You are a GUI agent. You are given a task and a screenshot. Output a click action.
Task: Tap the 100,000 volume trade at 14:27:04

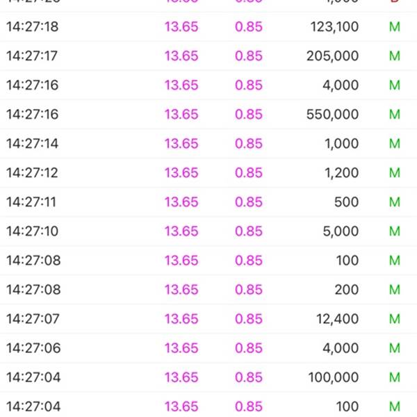point(208,377)
